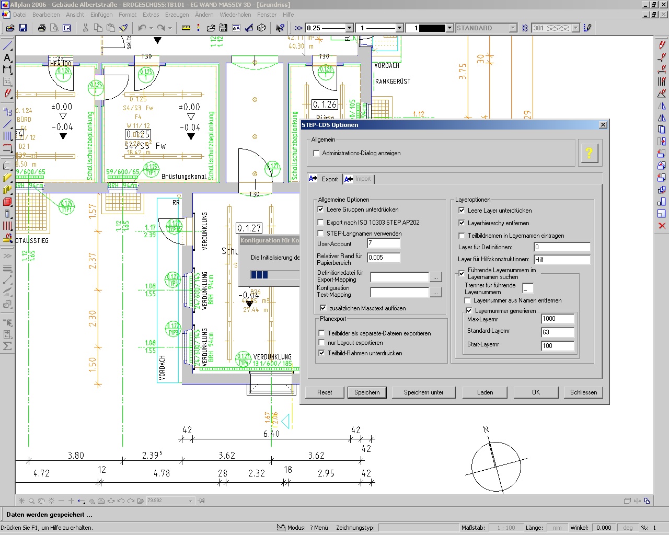This screenshot has width=669, height=535.
Task: Click the zoom magnifier icon in bottom bar
Action: pyautogui.click(x=32, y=501)
